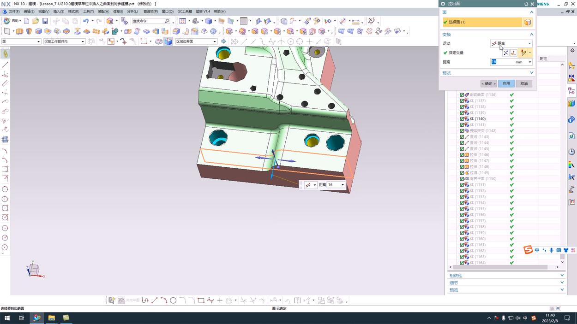
Task: Open the vector type dropdown arrow
Action: [x=529, y=53]
